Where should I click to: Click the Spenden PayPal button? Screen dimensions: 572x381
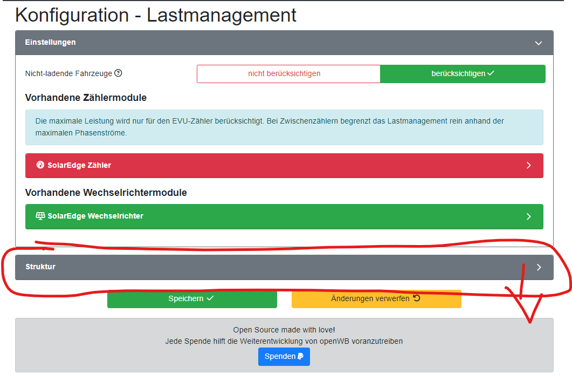tap(284, 357)
